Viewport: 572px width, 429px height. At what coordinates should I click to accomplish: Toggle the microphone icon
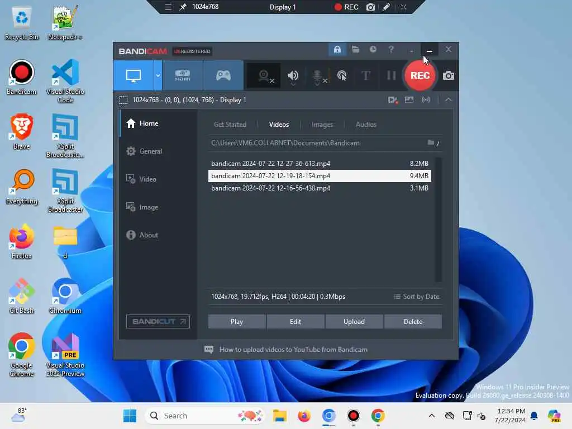tap(318, 76)
